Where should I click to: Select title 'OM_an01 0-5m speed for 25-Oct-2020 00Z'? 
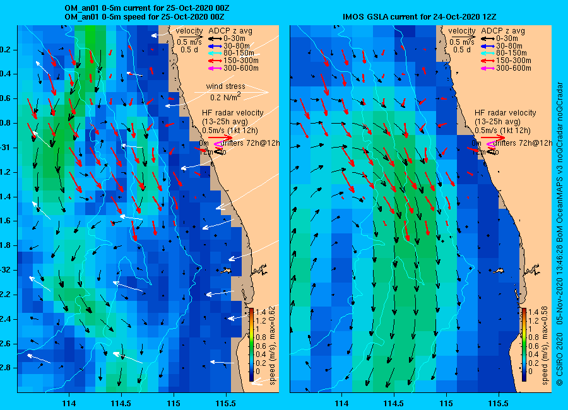point(144,16)
